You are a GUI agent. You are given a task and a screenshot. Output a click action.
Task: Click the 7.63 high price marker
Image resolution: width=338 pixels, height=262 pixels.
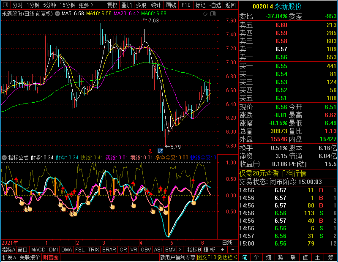(x=153, y=21)
